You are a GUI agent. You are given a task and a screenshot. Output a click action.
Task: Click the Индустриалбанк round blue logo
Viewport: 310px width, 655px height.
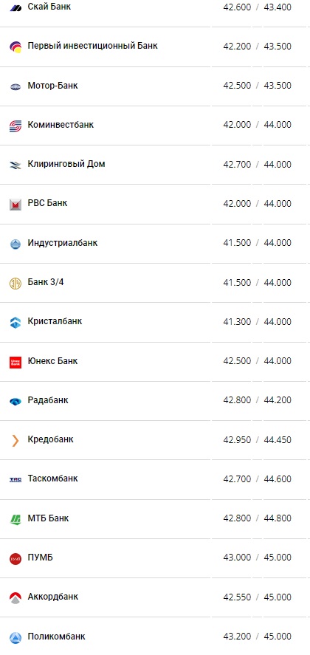click(x=15, y=244)
